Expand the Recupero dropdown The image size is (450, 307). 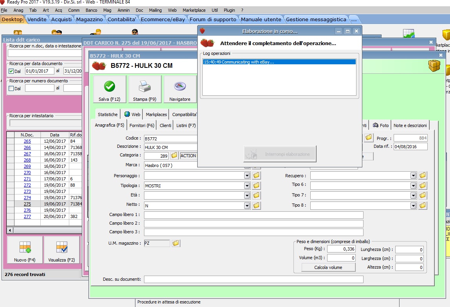pos(413,175)
